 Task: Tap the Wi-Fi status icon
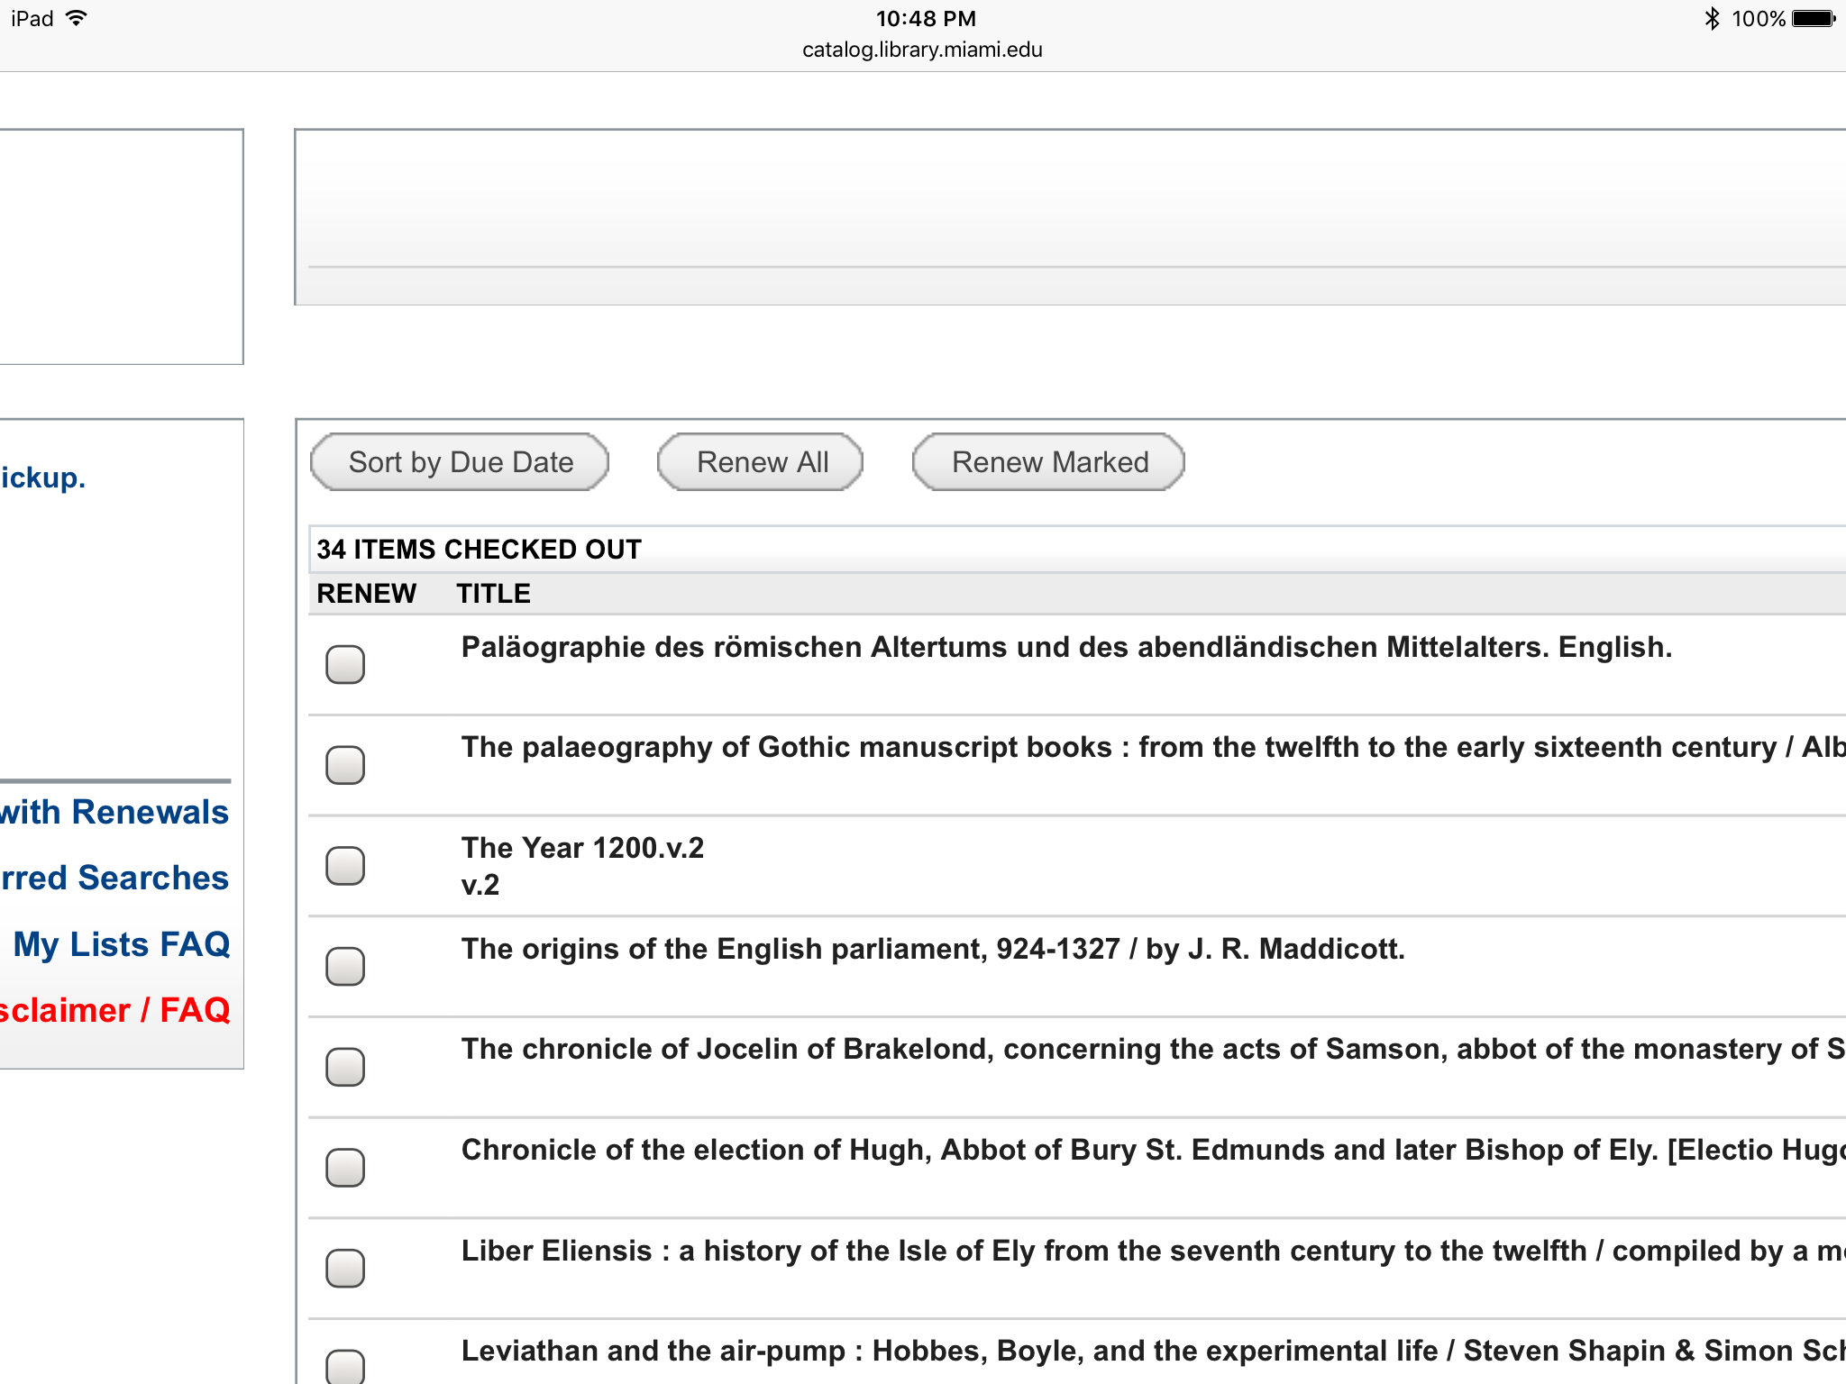click(x=77, y=18)
